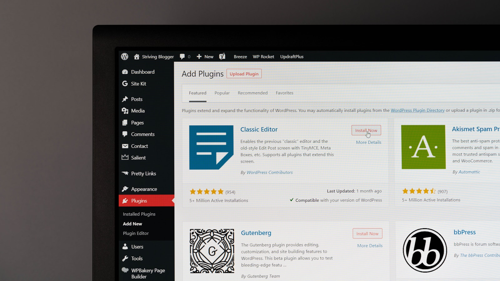Viewport: 500px width, 281px height.
Task: Open the WordPress logo menu
Action: (125, 57)
